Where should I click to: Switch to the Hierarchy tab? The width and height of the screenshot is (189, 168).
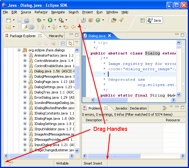(56, 36)
